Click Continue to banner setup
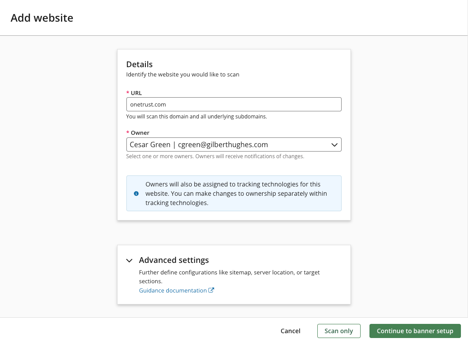The width and height of the screenshot is (468, 342). pos(415,331)
